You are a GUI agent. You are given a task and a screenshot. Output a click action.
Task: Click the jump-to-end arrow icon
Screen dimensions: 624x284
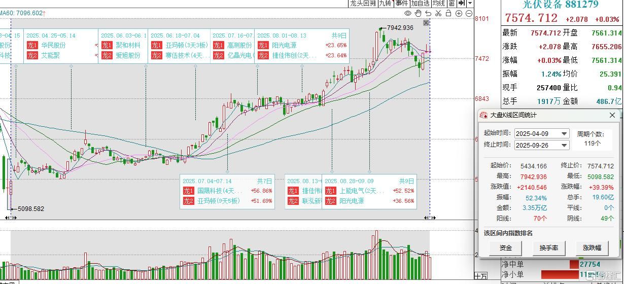[462, 3]
